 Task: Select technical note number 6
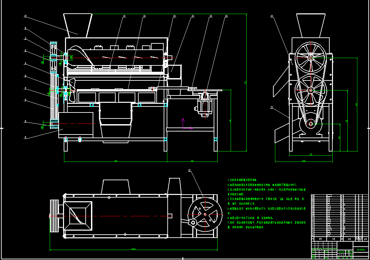point(250,218)
